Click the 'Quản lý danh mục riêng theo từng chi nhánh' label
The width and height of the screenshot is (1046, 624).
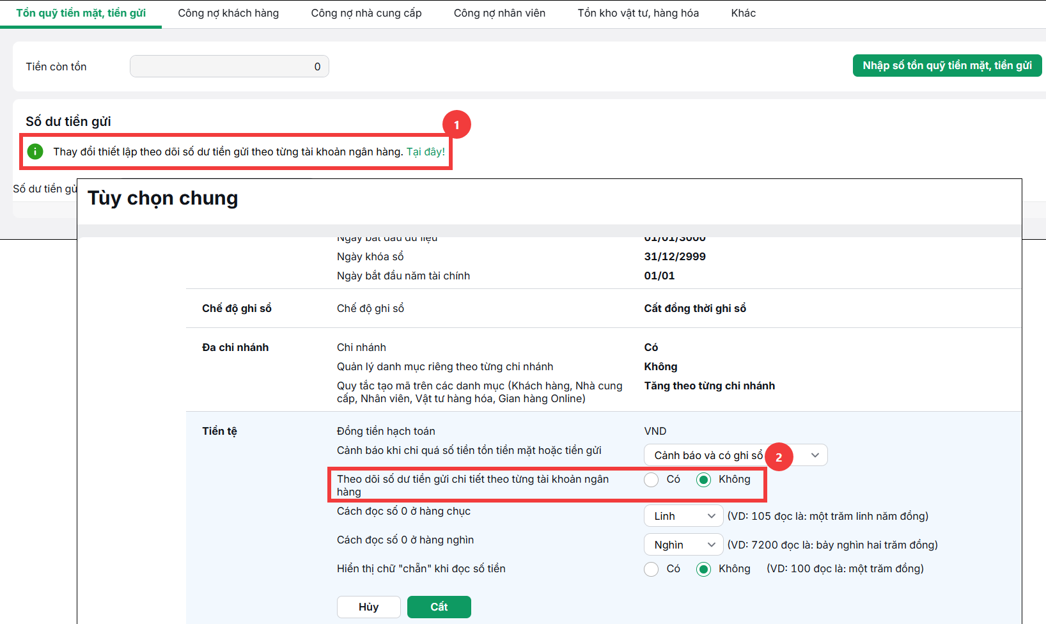pos(445,366)
